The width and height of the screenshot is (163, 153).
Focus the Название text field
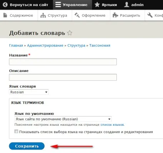point(63,62)
